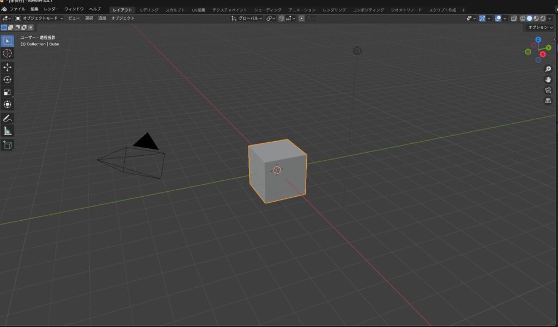Select the Rotate tool
The width and height of the screenshot is (558, 327).
[8, 80]
